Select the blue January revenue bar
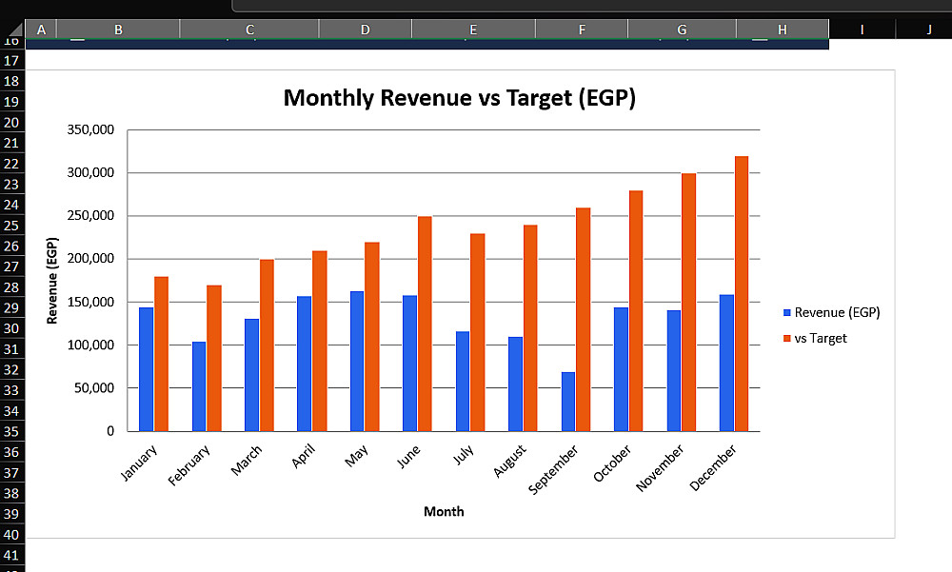 147,369
